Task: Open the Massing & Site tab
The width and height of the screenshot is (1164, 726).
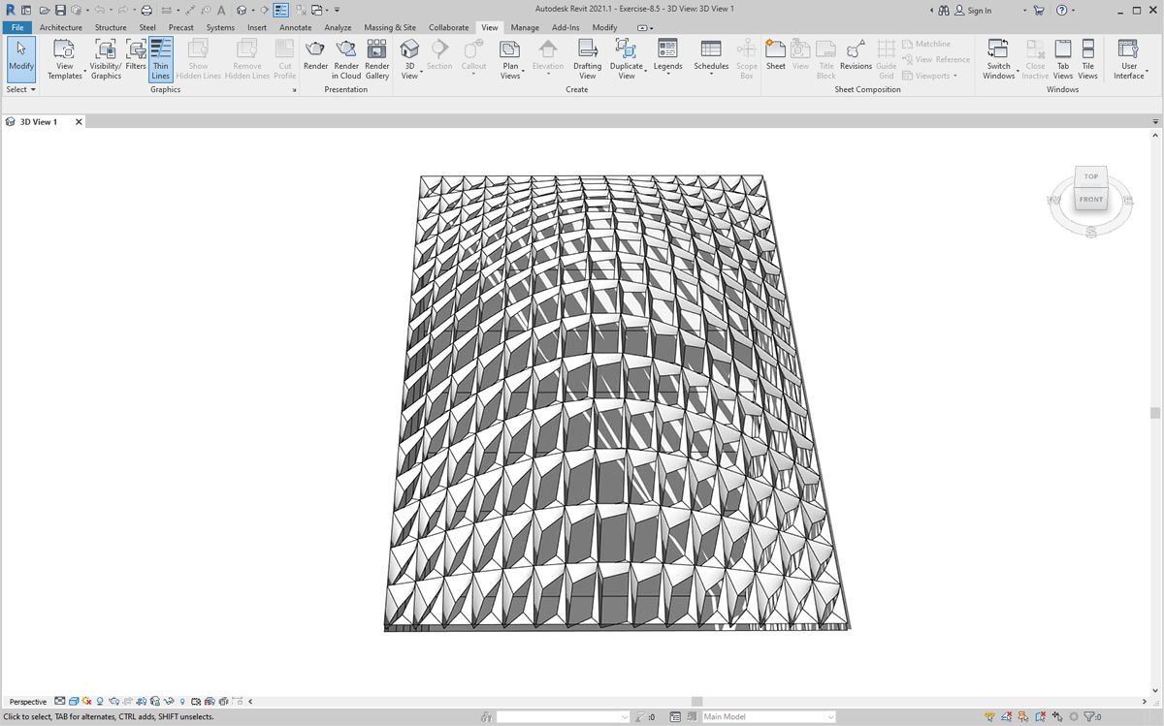Action: click(x=390, y=27)
